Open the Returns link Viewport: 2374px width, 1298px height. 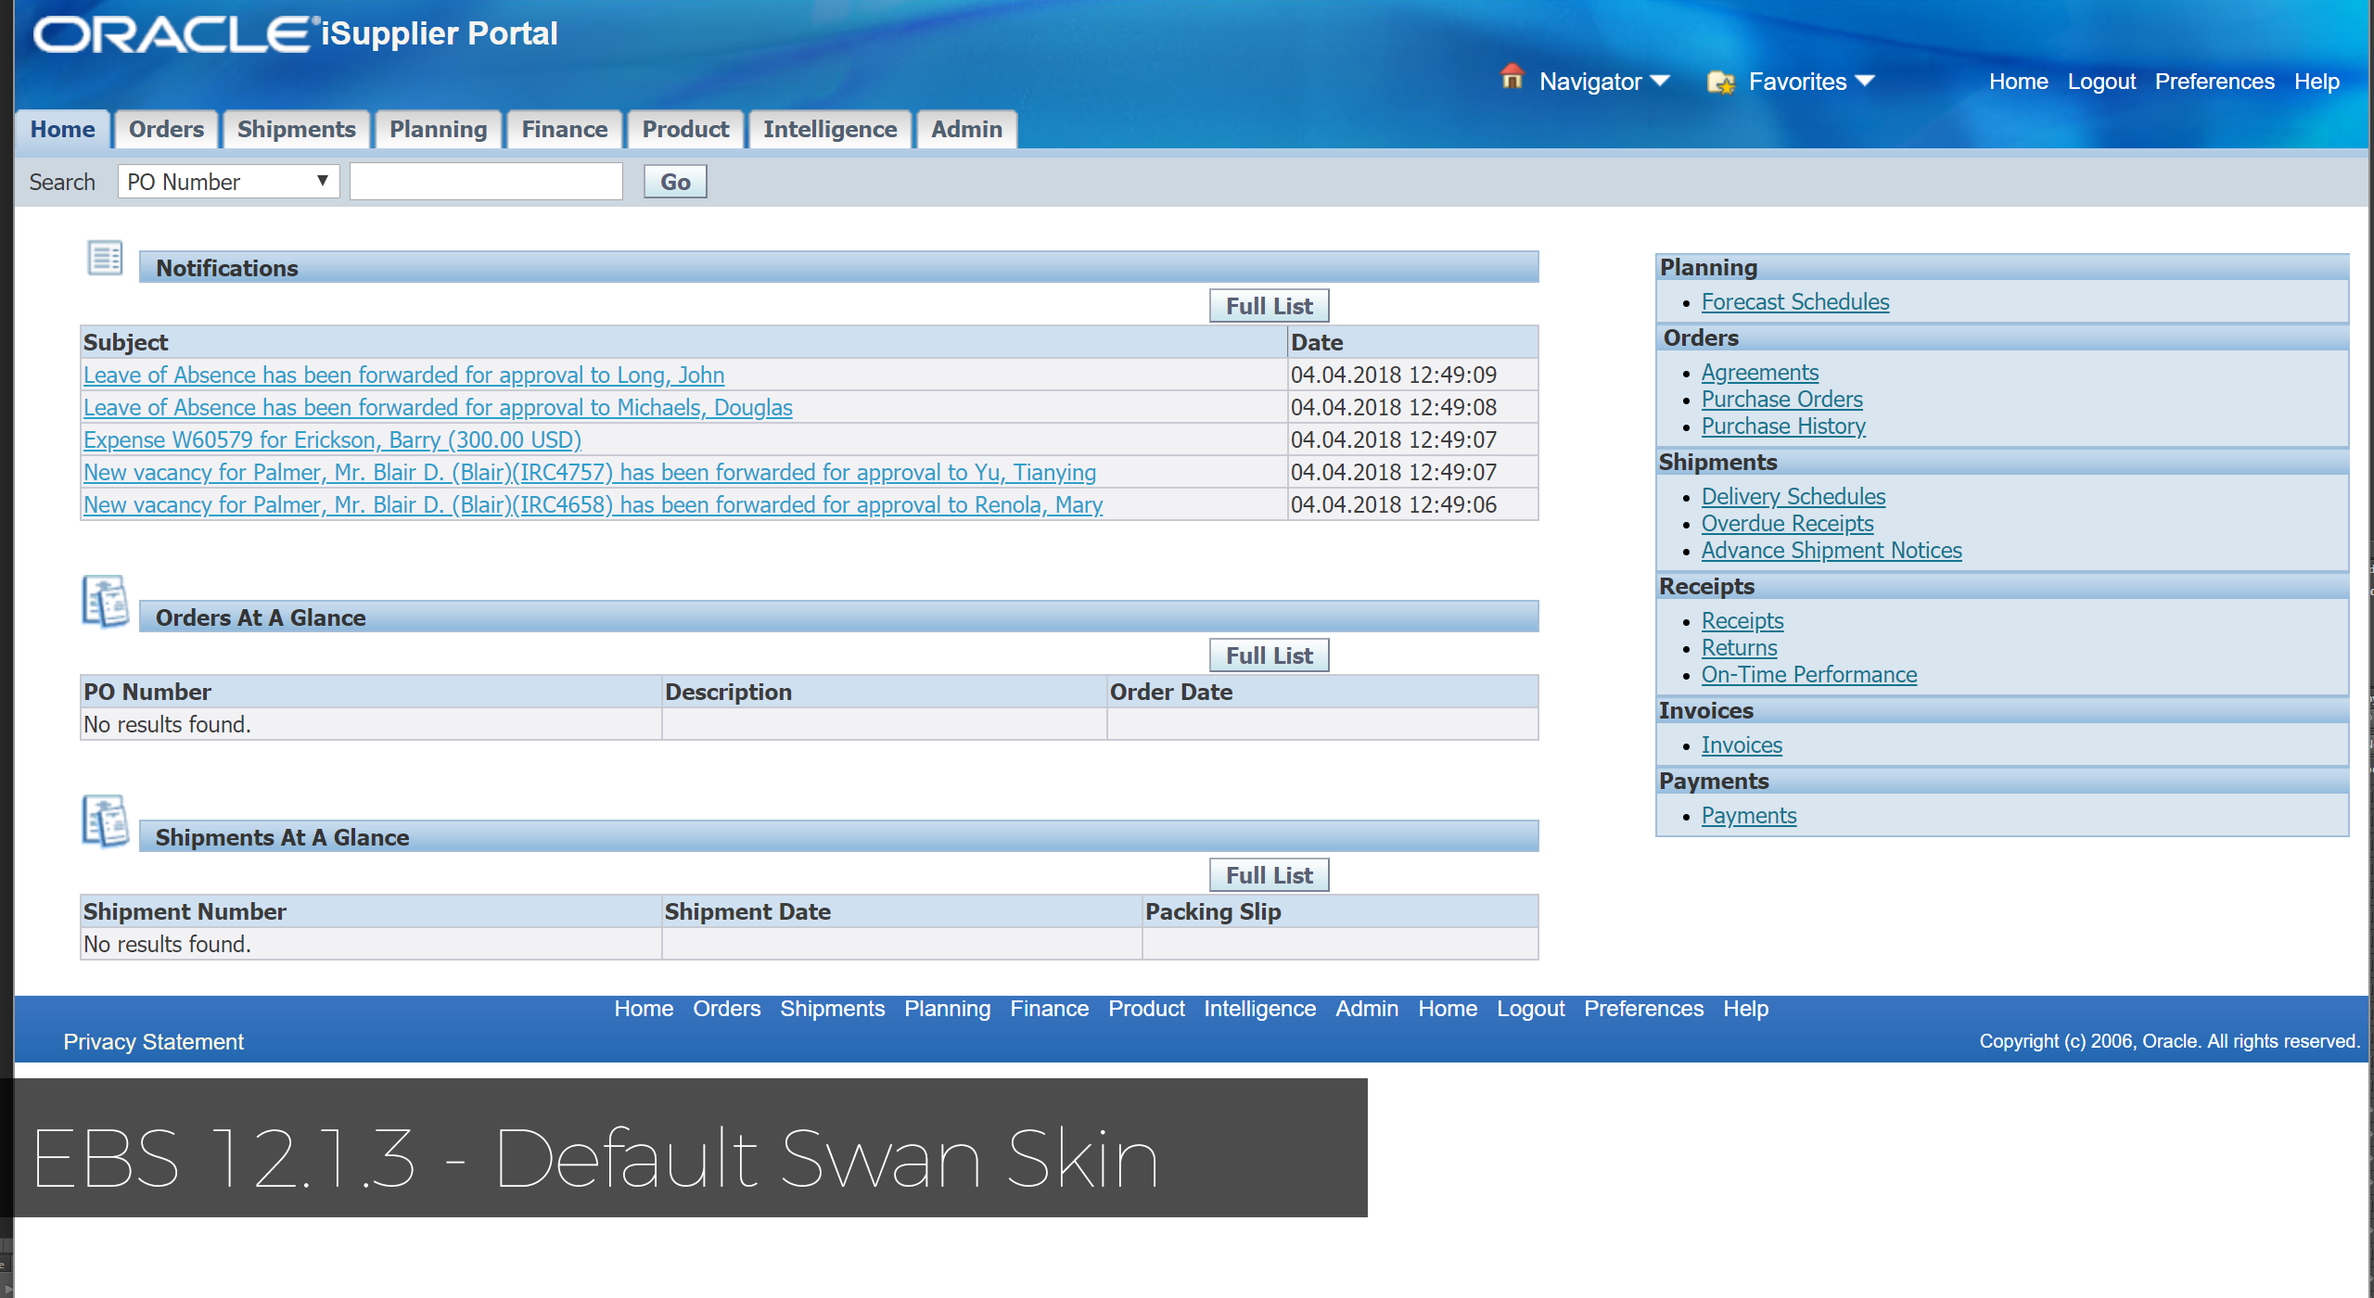click(x=1739, y=648)
